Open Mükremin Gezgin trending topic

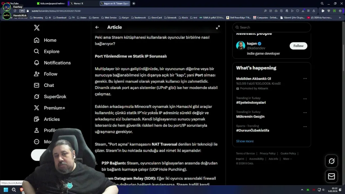coord(250,117)
